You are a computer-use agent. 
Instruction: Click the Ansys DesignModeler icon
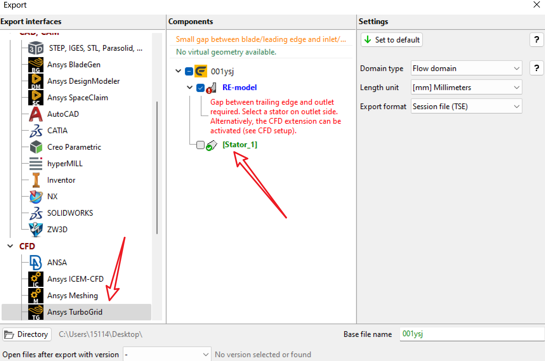pos(36,81)
